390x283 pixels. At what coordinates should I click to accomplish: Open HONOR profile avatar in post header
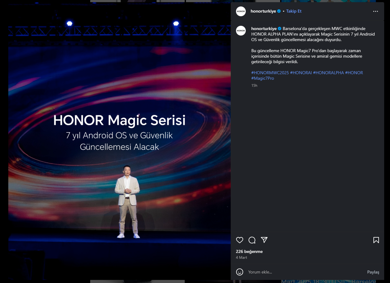241,11
